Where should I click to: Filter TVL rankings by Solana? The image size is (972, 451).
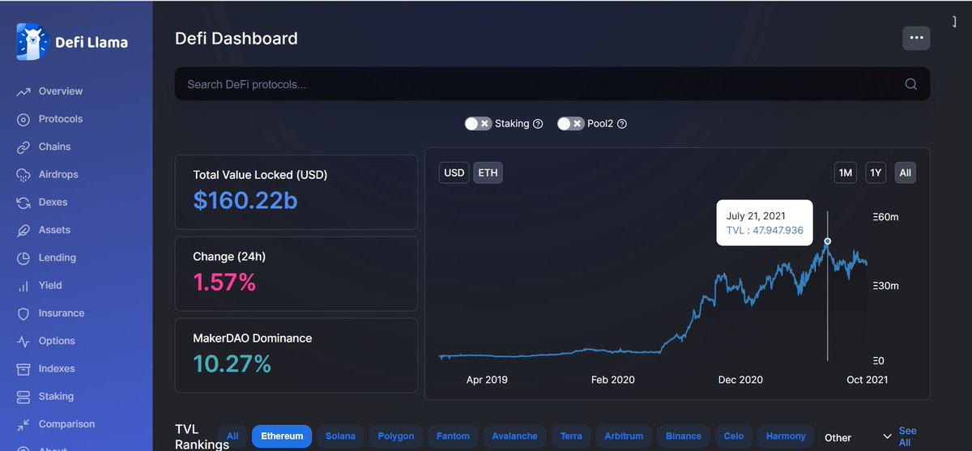tap(340, 436)
